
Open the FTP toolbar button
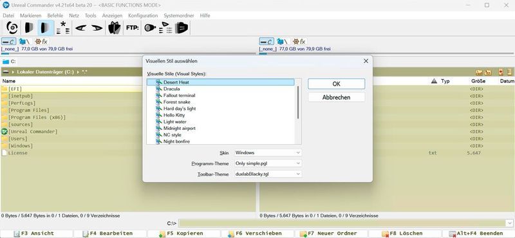point(133,28)
